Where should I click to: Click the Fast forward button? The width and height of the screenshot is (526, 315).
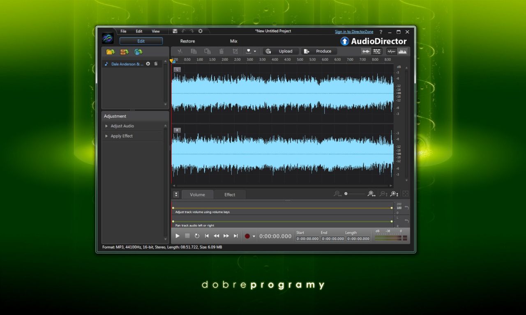pyautogui.click(x=226, y=236)
